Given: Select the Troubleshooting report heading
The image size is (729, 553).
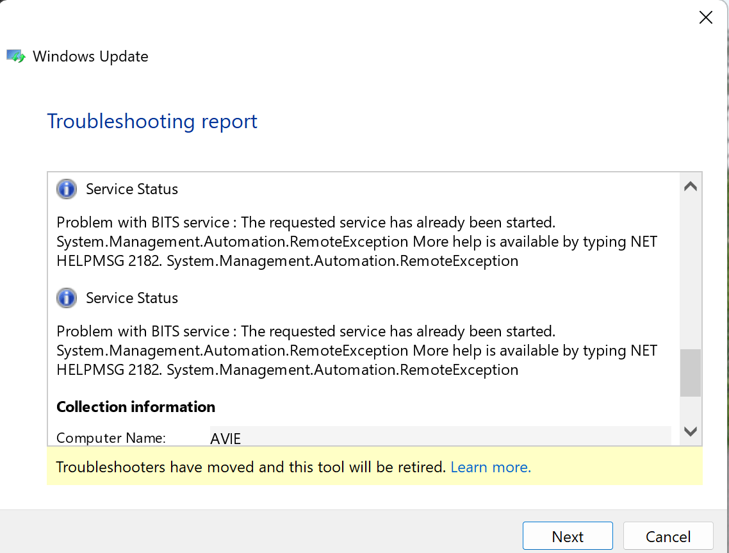Looking at the screenshot, I should coord(152,121).
